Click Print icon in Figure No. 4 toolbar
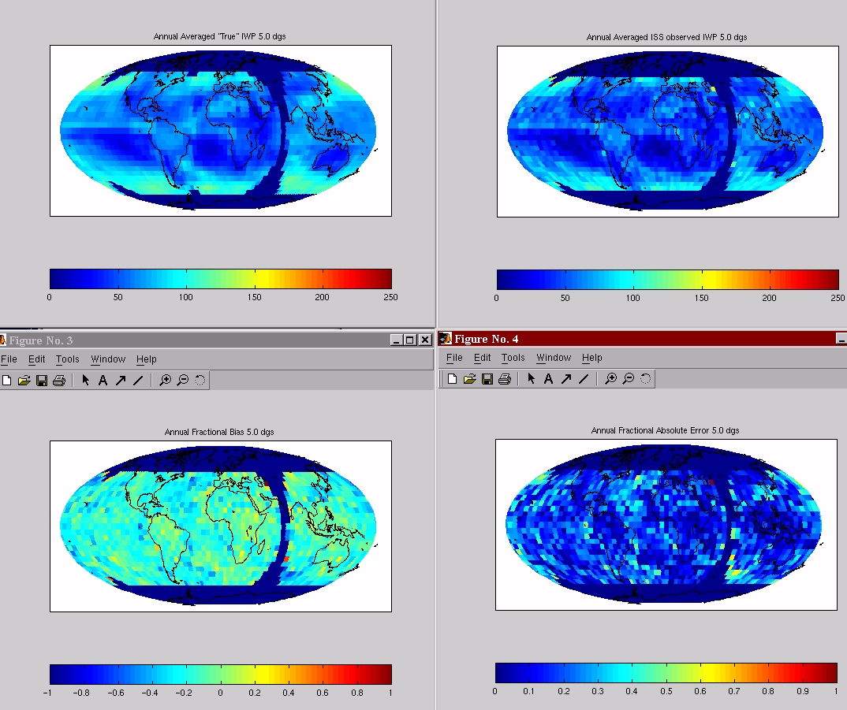Viewport: 847px width, 710px height. [505, 379]
